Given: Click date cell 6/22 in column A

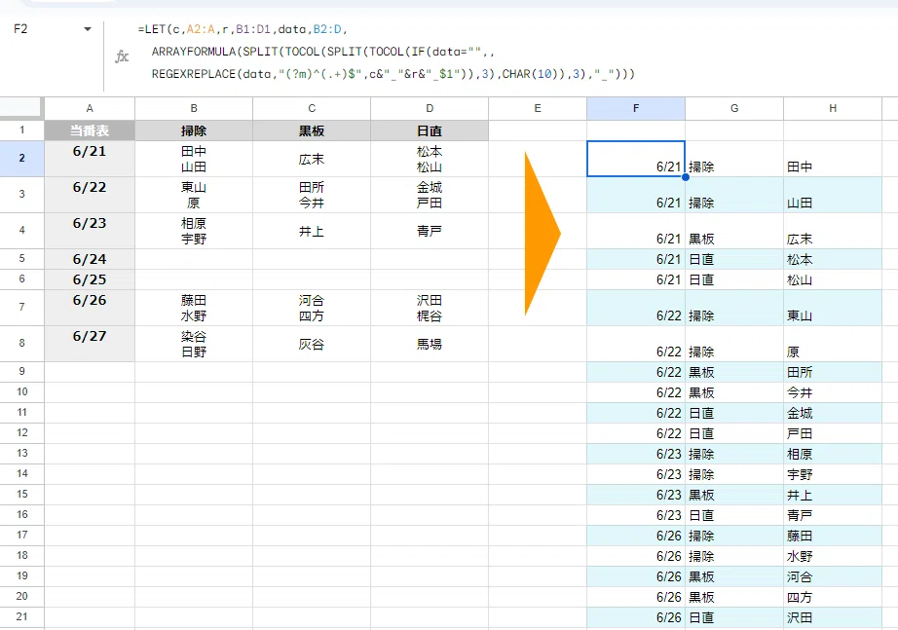Looking at the screenshot, I should click(90, 195).
